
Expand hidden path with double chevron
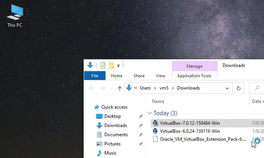click(135, 88)
